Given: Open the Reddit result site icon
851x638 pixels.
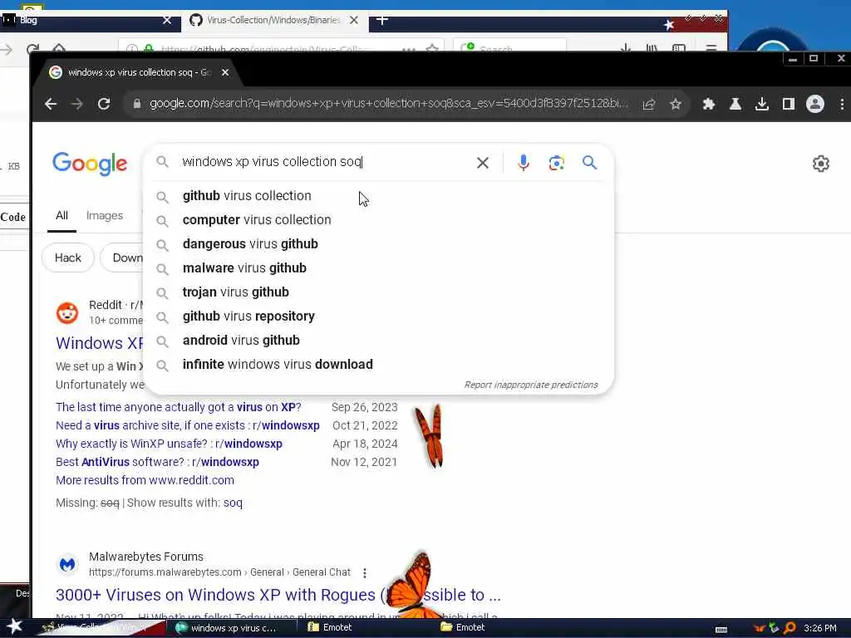Looking at the screenshot, I should (67, 313).
